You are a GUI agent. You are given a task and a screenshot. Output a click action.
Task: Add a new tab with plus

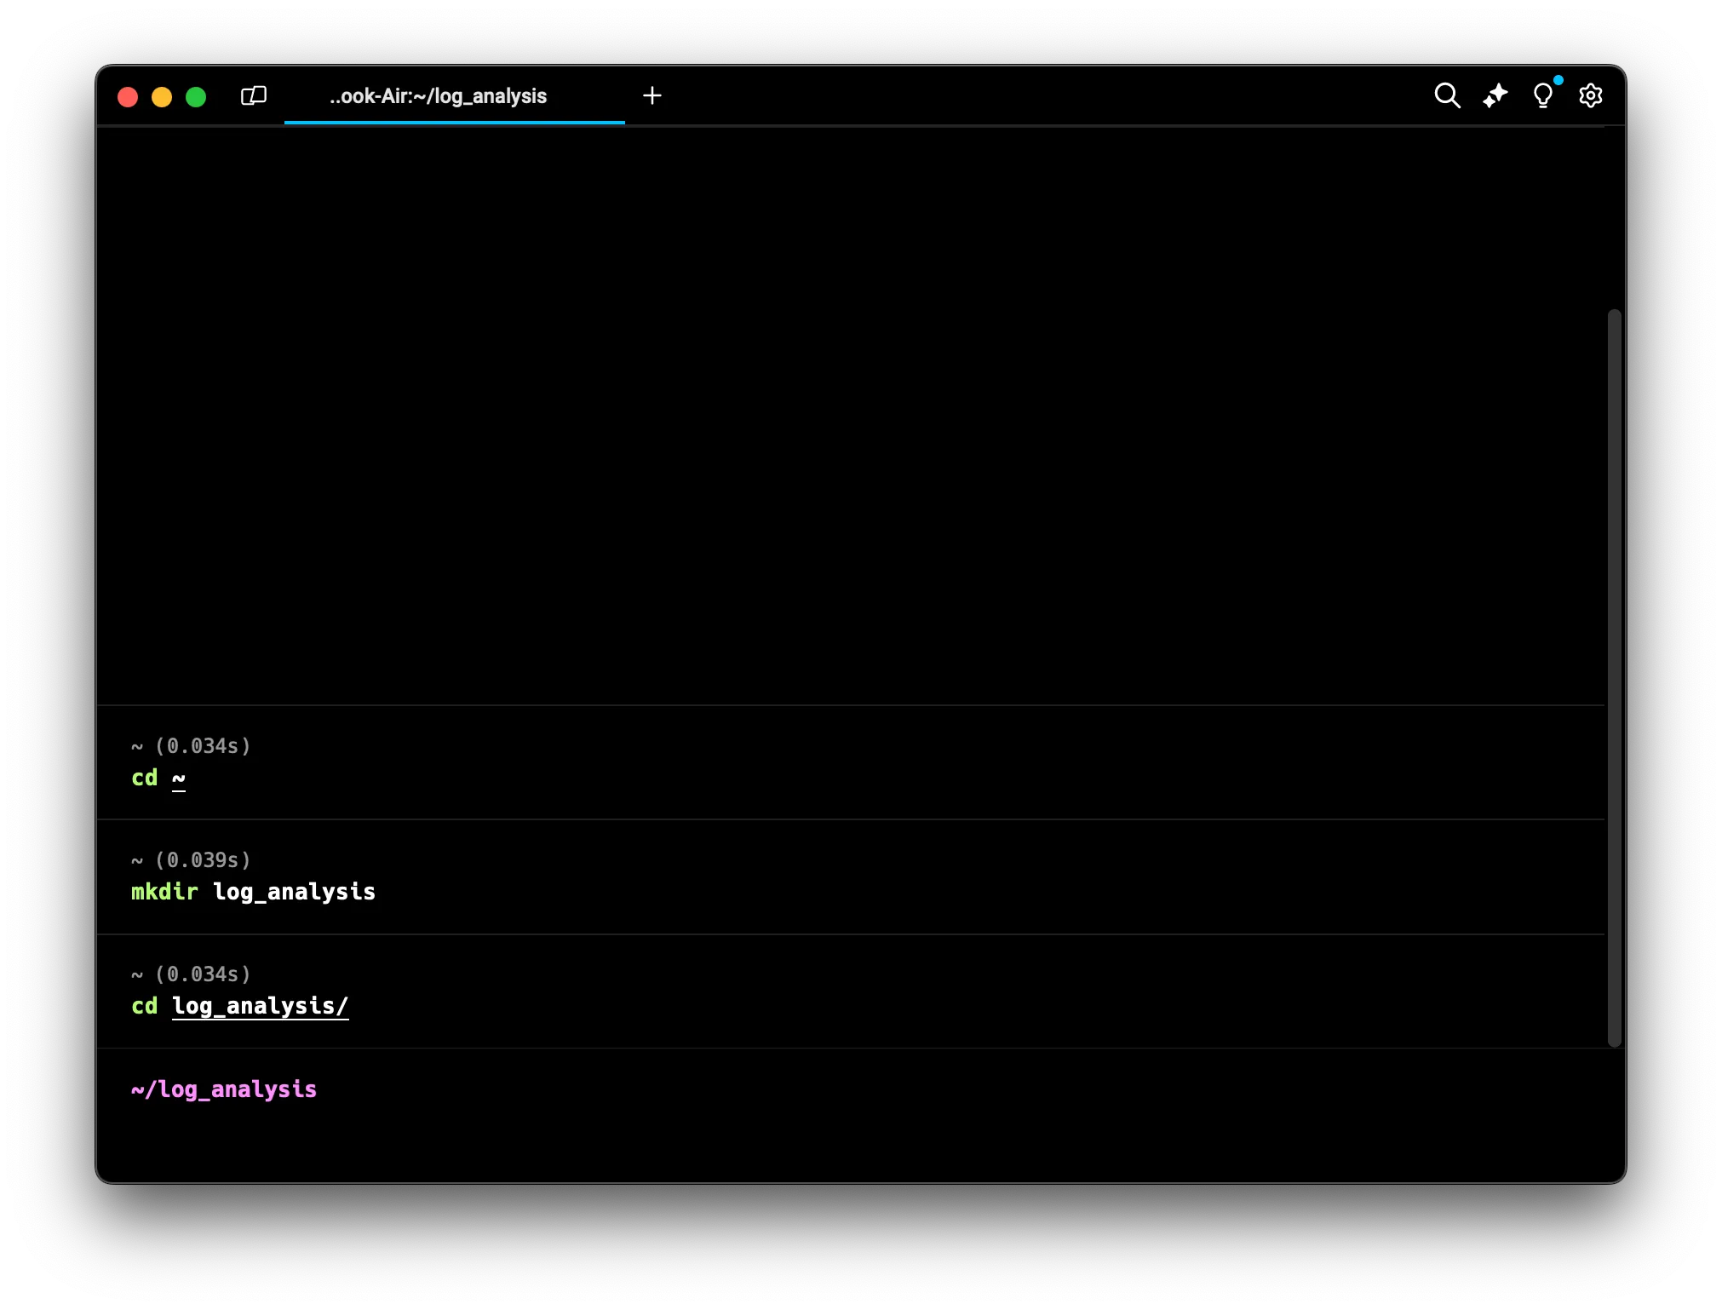pyautogui.click(x=652, y=95)
